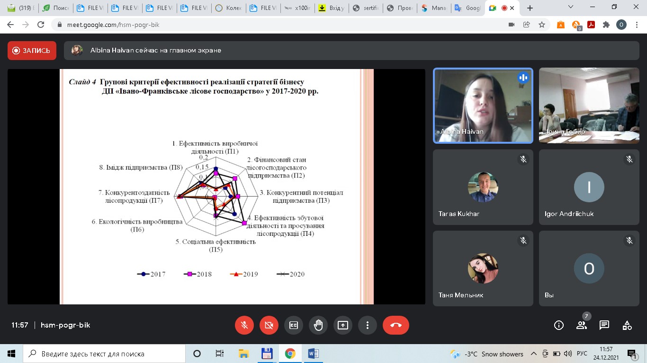Unmute the microphone
This screenshot has height=363, width=647.
pos(244,325)
